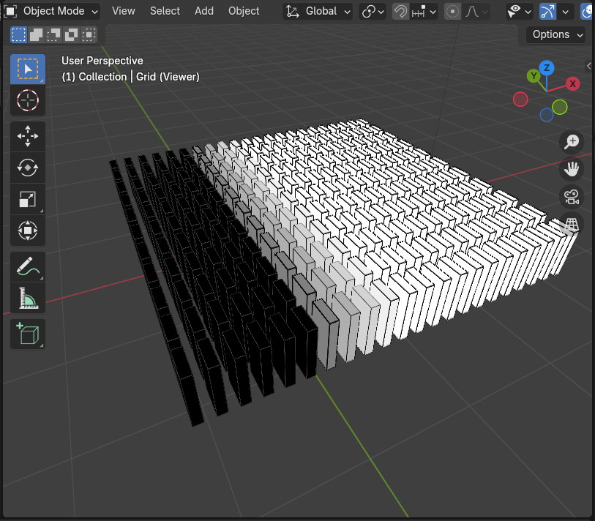This screenshot has width=595, height=521.
Task: Select the Rotate tool
Action: [x=28, y=168]
